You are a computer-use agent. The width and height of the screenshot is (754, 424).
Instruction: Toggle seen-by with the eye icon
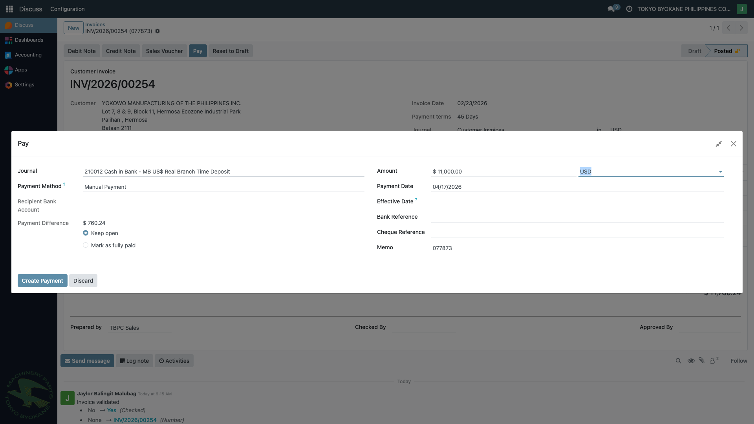(x=691, y=360)
